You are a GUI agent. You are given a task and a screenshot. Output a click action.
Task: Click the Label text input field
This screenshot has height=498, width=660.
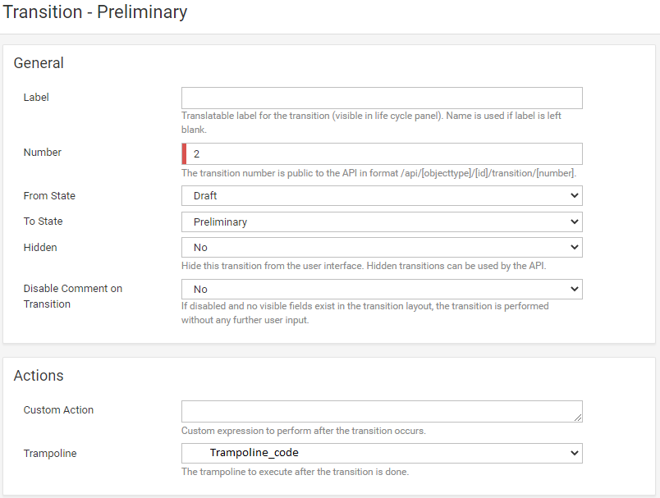coord(382,98)
